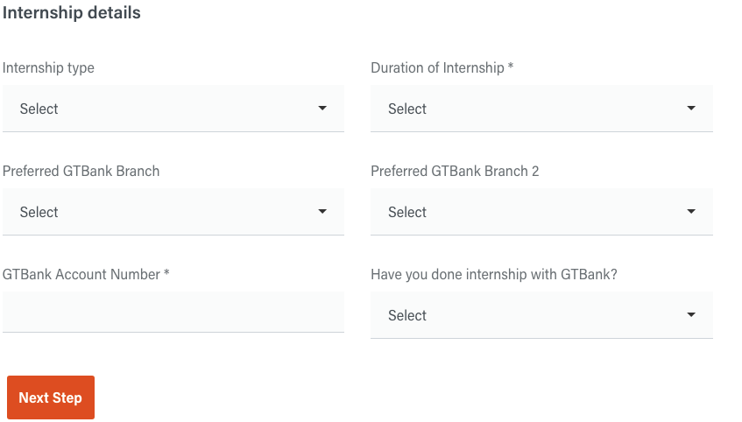Click the Preferred GTBank Branch label
The width and height of the screenshot is (742, 422).
pyautogui.click(x=81, y=171)
